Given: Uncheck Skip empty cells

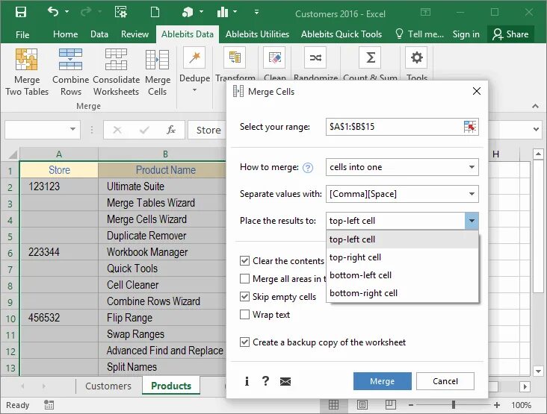Looking at the screenshot, I should [x=244, y=297].
